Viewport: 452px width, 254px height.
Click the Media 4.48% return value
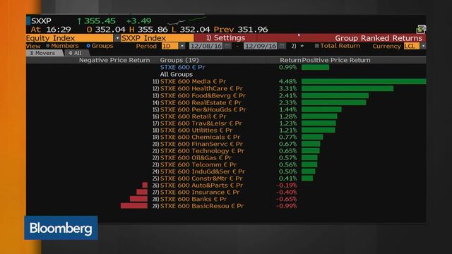click(x=287, y=82)
